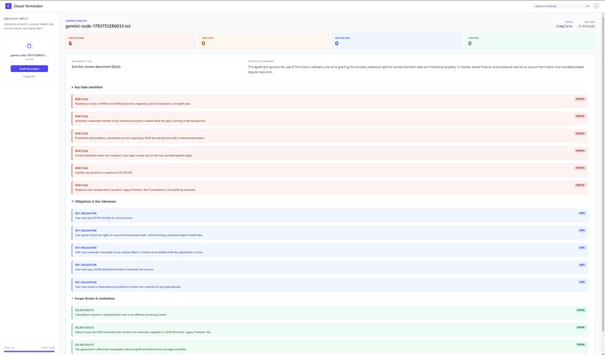Click the Medium Risk summary card
This screenshot has height=355, width=605.
[396, 41]
